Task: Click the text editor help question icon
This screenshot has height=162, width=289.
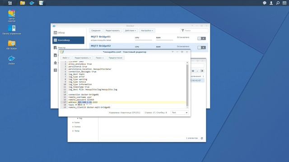Action: 172,52
